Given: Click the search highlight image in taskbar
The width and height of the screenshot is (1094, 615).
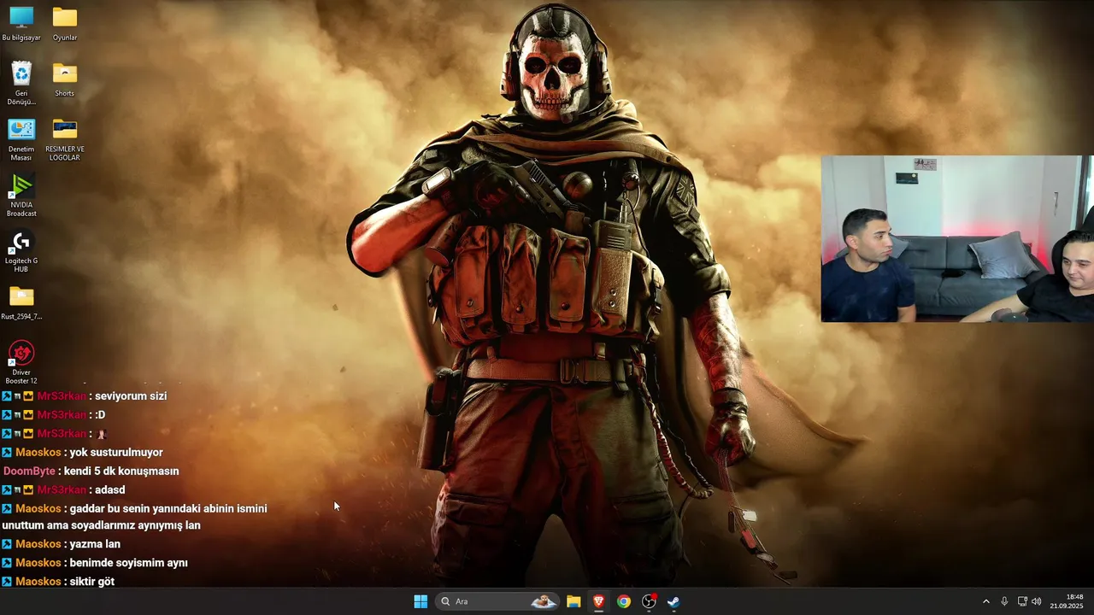Looking at the screenshot, I should point(543,601).
